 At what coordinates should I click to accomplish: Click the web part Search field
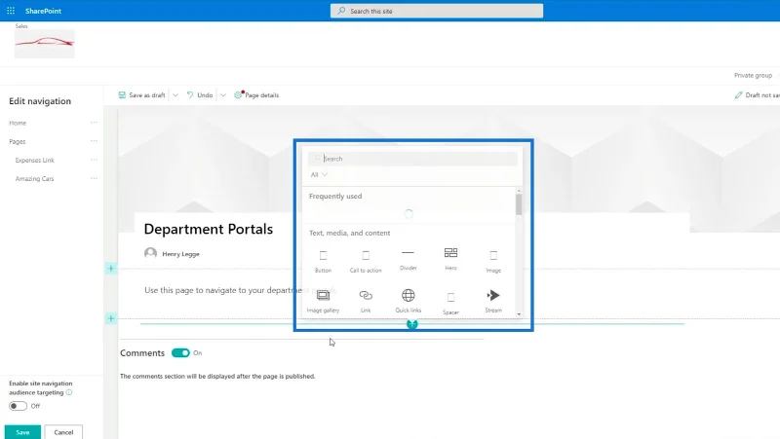[412, 159]
